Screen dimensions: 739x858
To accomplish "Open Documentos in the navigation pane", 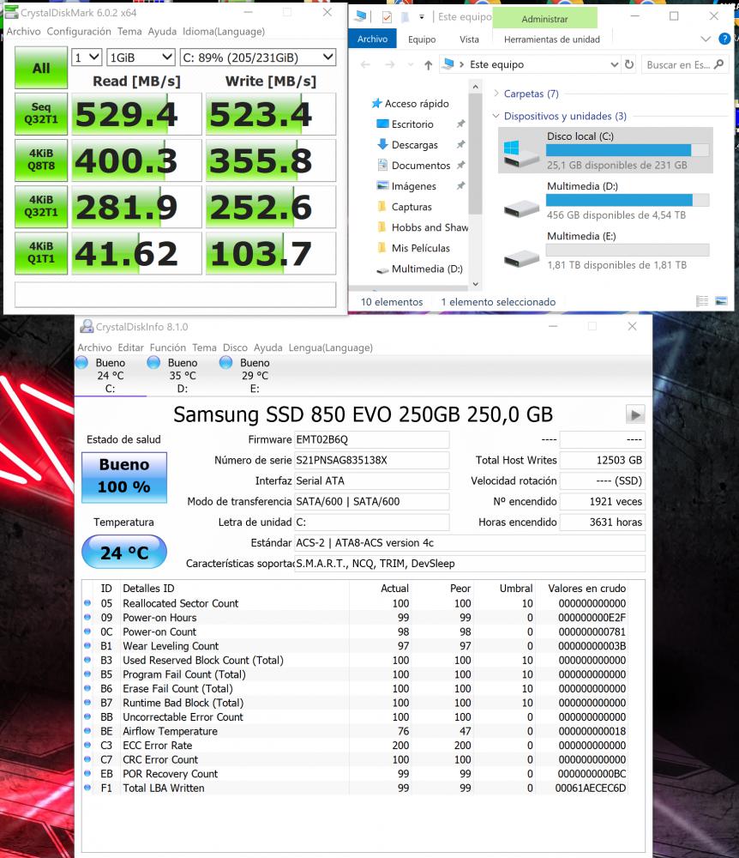I will 414,166.
